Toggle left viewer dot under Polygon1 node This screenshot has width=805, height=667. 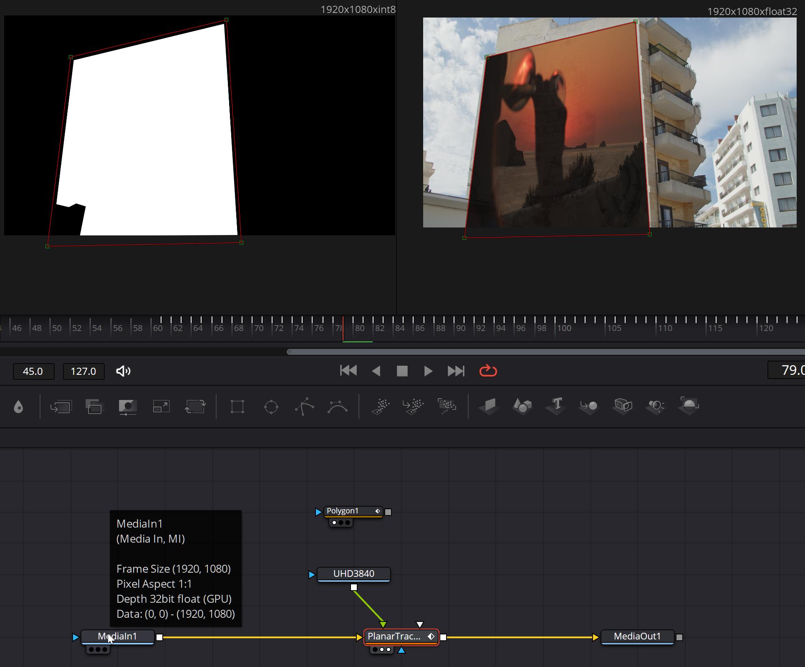[x=334, y=523]
